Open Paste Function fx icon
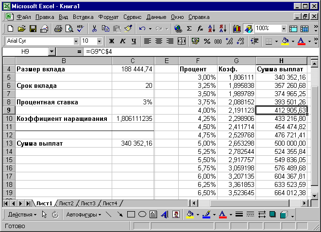This screenshot has height=232, width=321. pyautogui.click(x=200, y=29)
